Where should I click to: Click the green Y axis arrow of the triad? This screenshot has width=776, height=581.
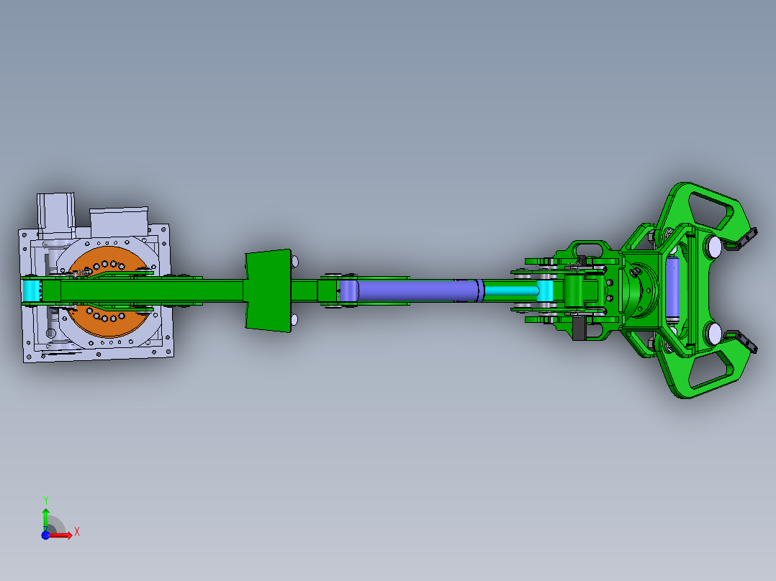tap(46, 519)
